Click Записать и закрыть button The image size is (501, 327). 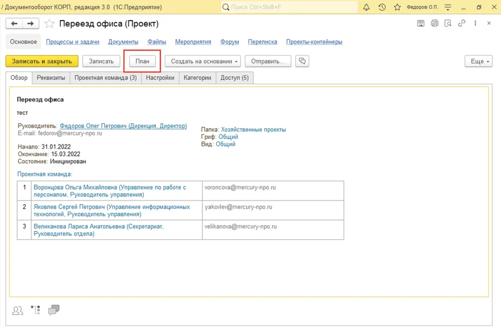[x=42, y=61]
